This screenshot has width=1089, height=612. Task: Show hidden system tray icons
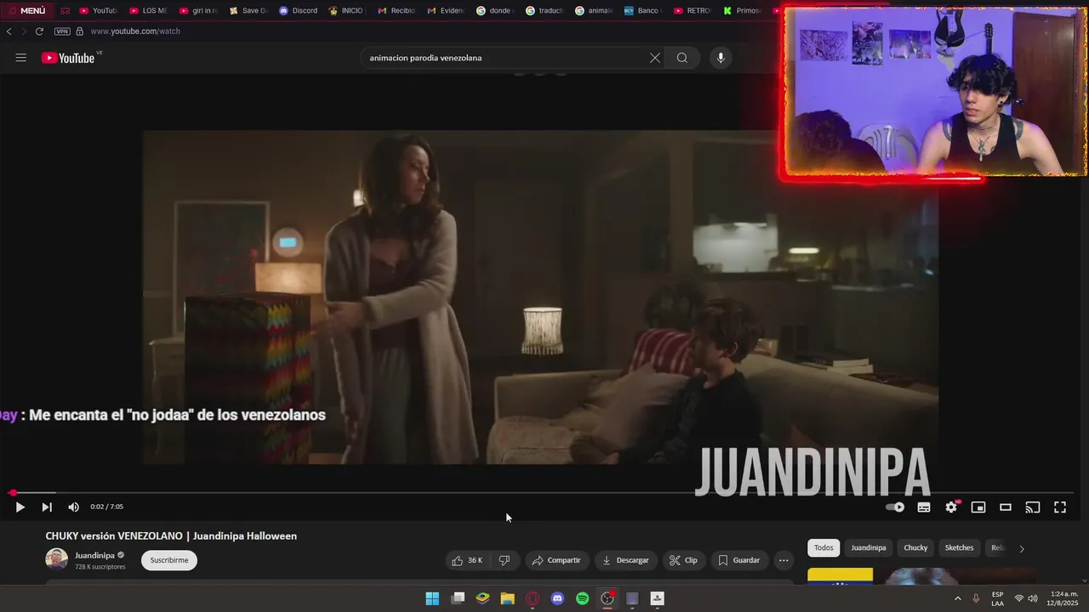958,598
